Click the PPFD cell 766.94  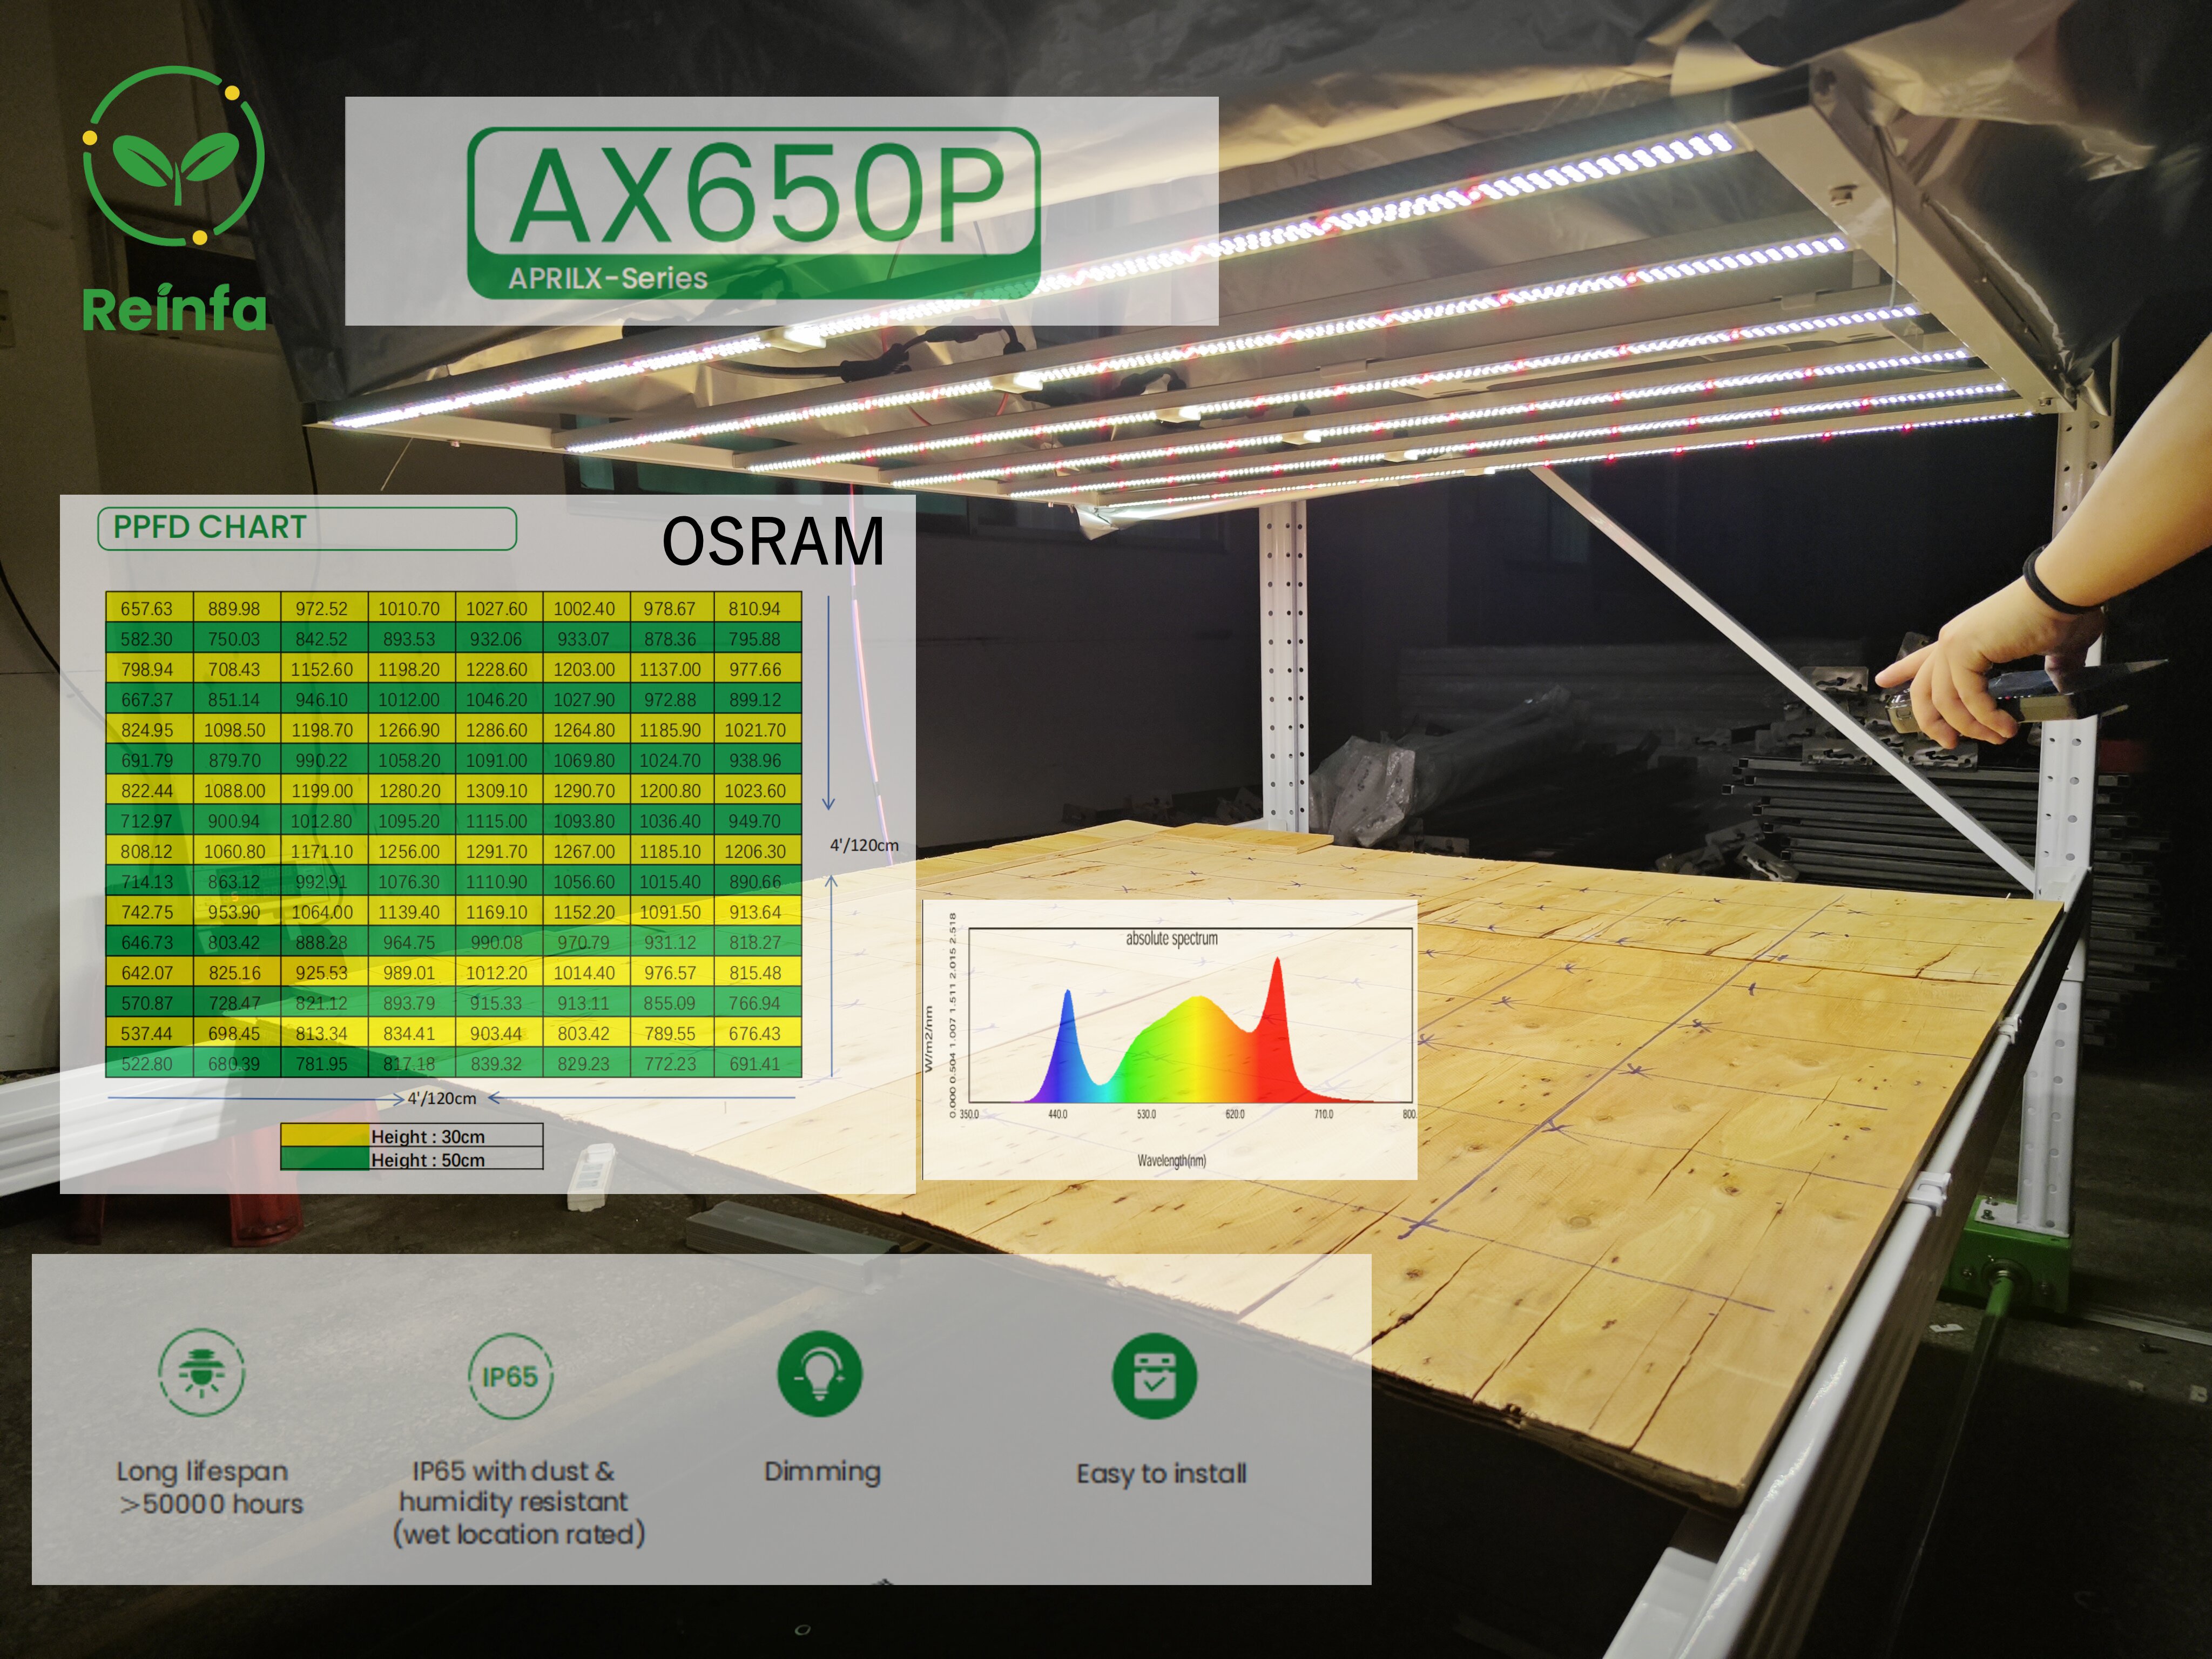click(x=757, y=1002)
